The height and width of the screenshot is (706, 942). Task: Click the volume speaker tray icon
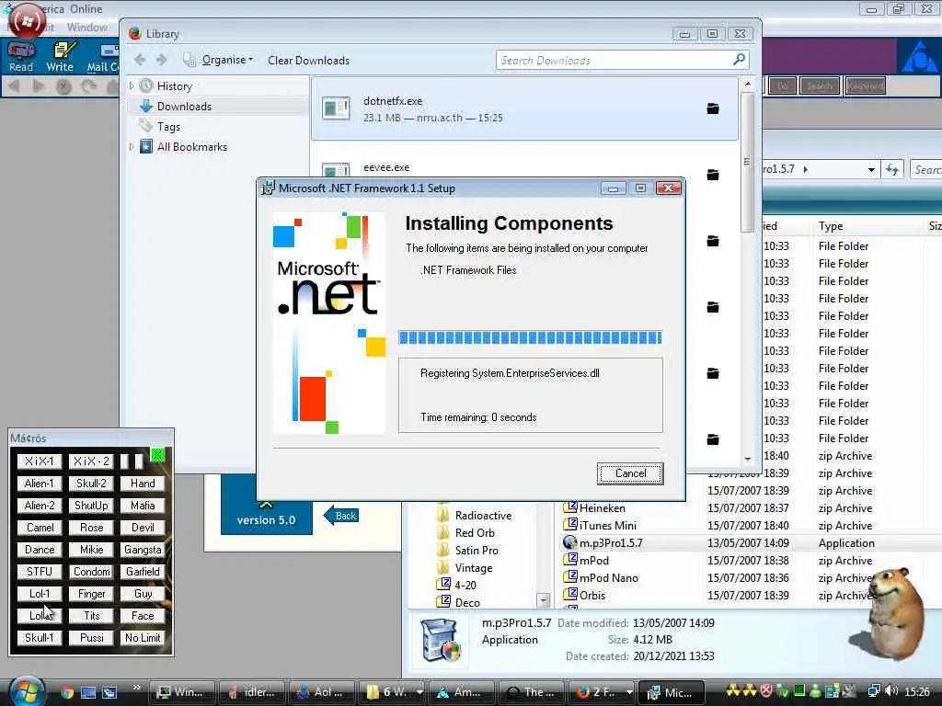(890, 691)
